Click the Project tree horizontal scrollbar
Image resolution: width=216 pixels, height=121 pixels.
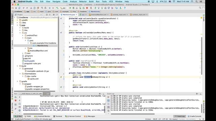point(34,91)
